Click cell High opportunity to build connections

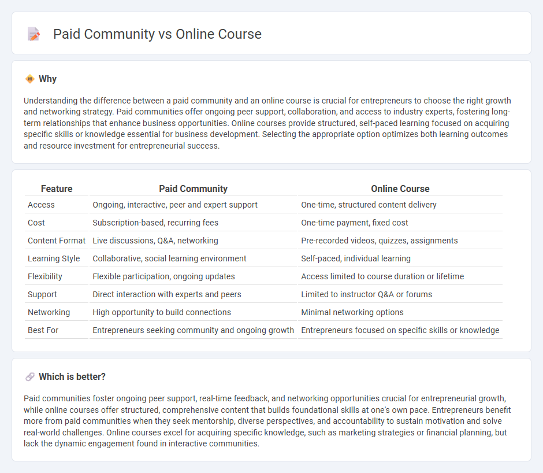click(194, 312)
